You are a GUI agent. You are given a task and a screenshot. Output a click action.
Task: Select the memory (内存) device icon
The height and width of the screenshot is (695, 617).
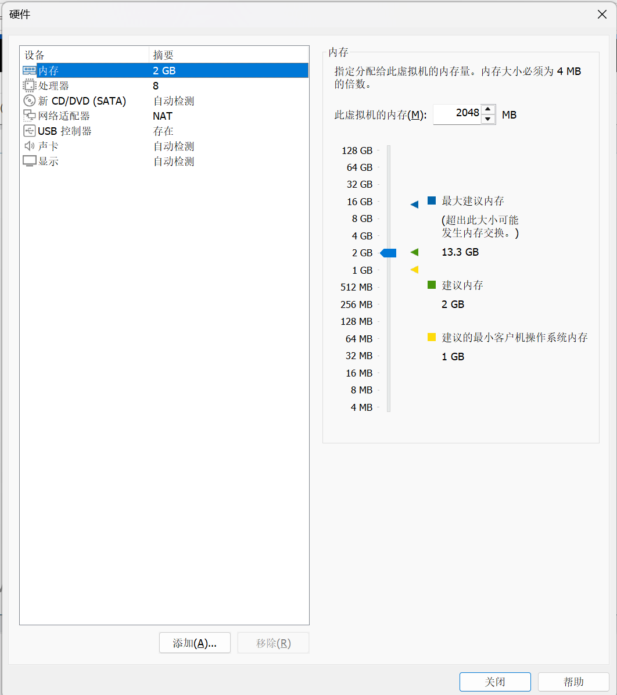coord(29,70)
